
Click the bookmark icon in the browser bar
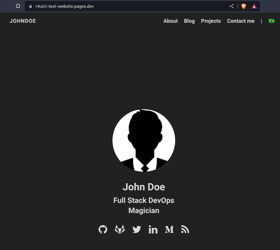click(18, 6)
